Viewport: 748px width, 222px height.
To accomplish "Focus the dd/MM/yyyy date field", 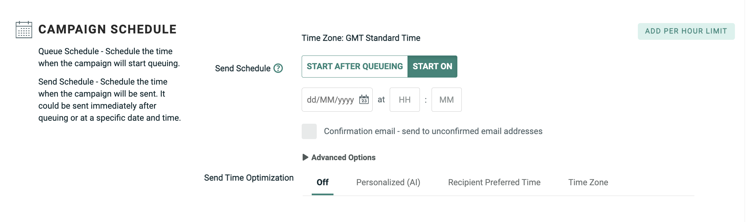I will click(330, 100).
